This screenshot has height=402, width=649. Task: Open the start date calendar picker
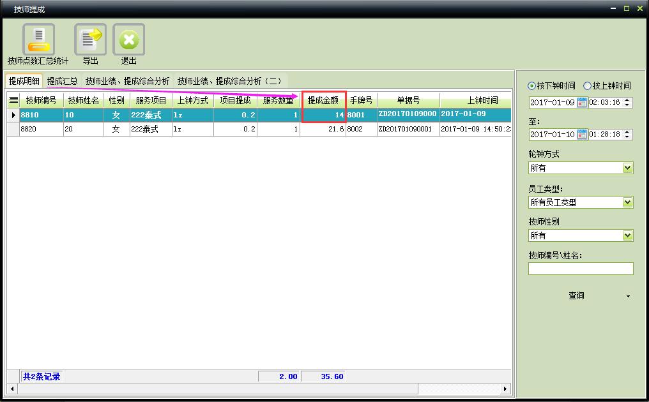click(x=582, y=102)
